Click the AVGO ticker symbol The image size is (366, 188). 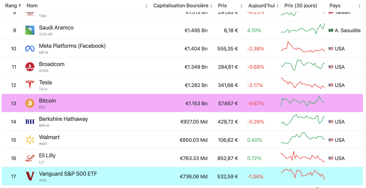[44, 71]
